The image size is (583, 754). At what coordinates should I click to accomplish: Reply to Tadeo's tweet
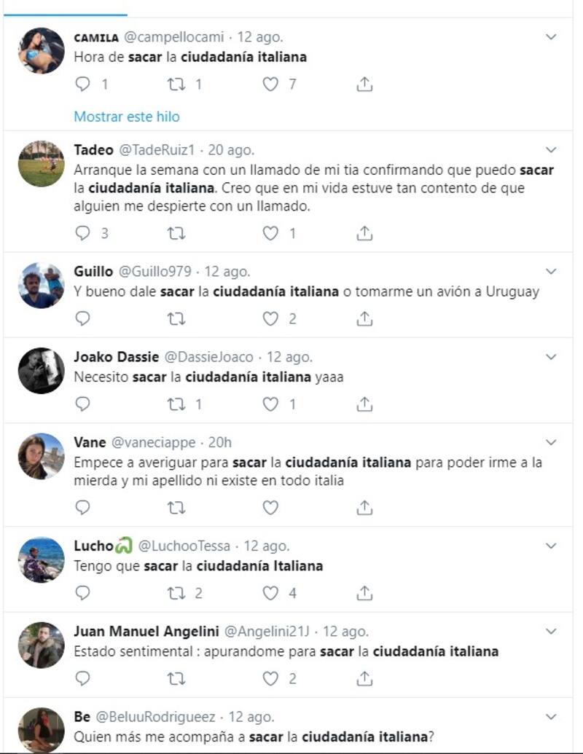83,233
